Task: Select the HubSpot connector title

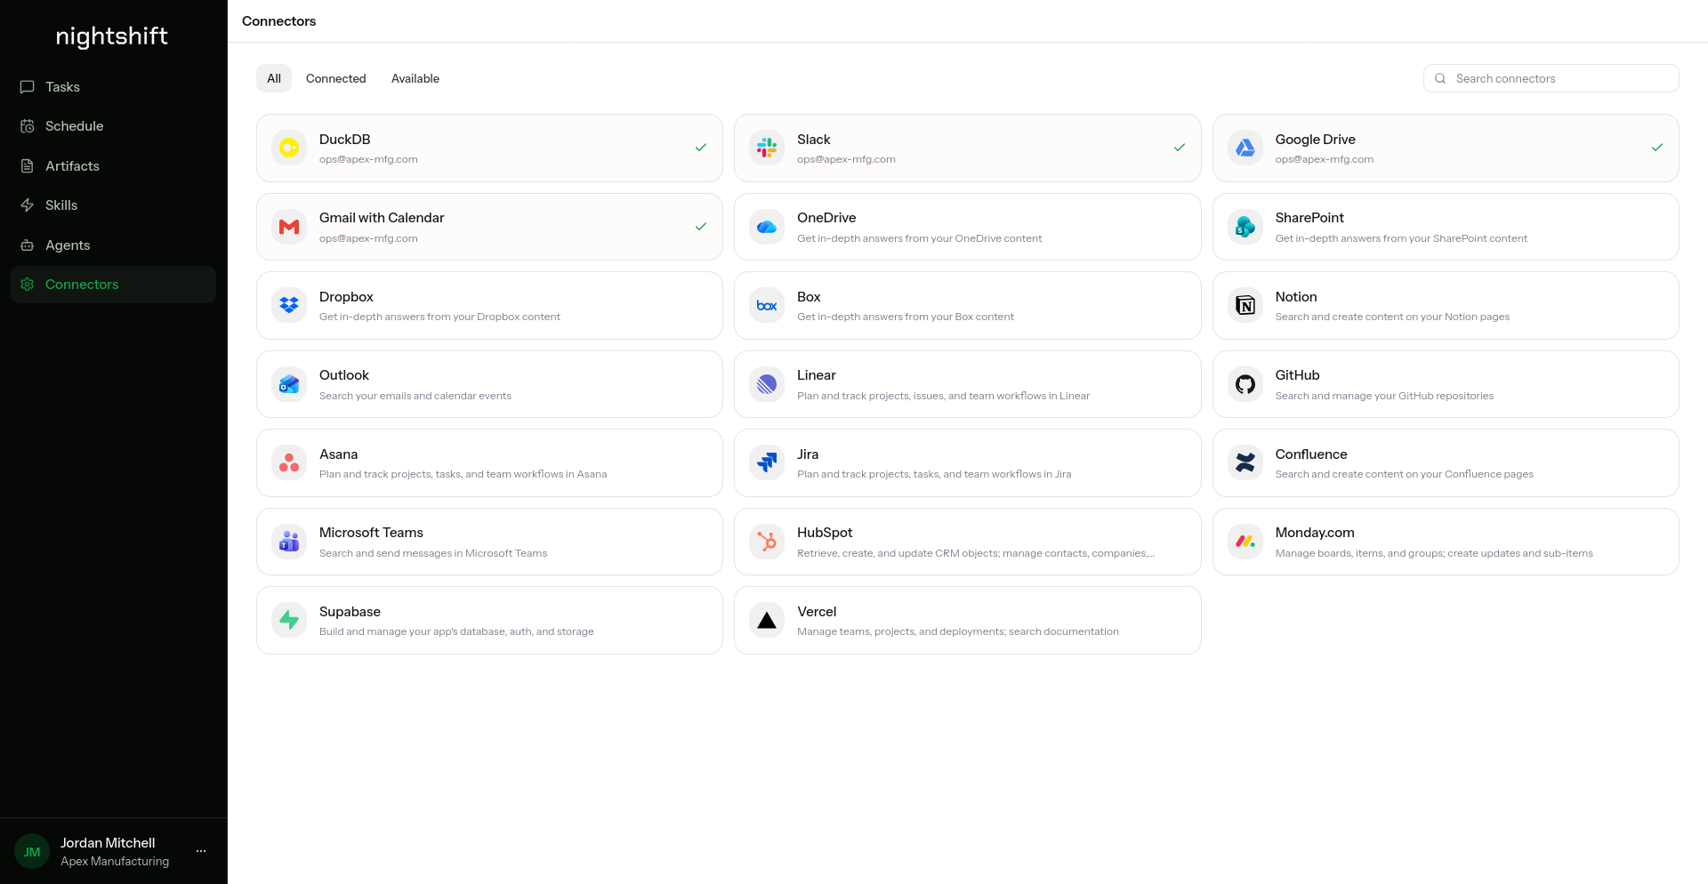Action: pyautogui.click(x=825, y=532)
